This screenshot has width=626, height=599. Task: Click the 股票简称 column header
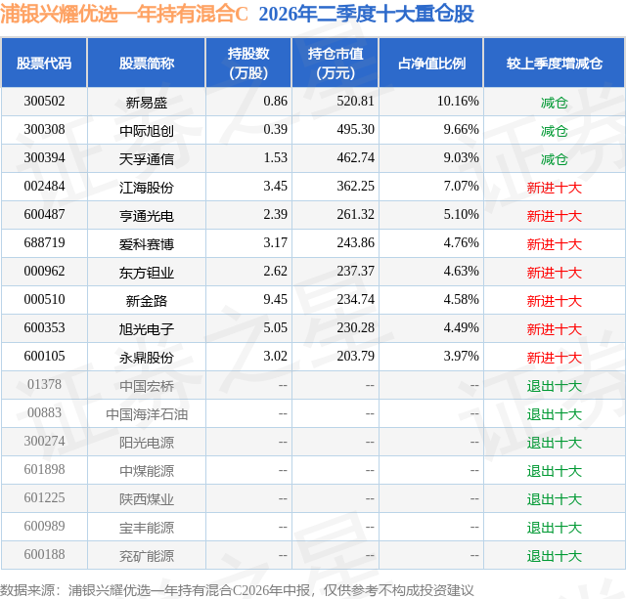pyautogui.click(x=147, y=63)
